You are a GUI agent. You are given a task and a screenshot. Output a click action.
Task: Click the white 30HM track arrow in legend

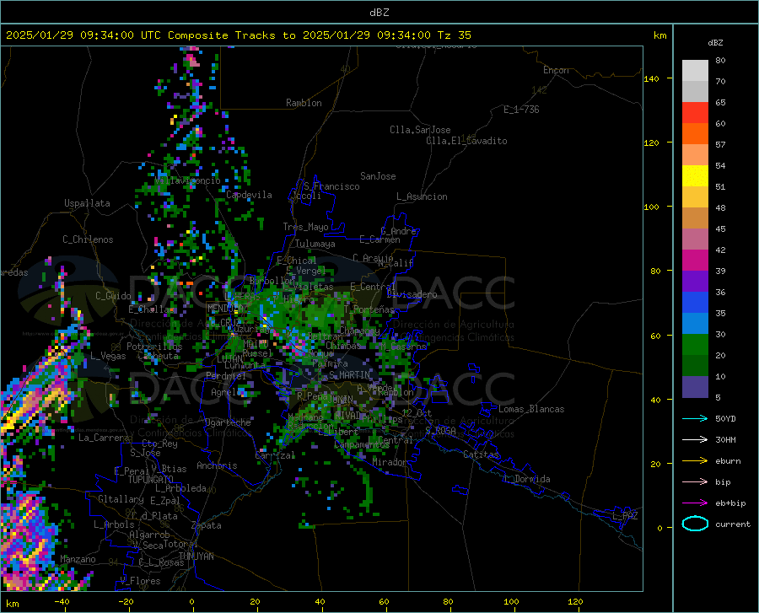[x=695, y=440]
